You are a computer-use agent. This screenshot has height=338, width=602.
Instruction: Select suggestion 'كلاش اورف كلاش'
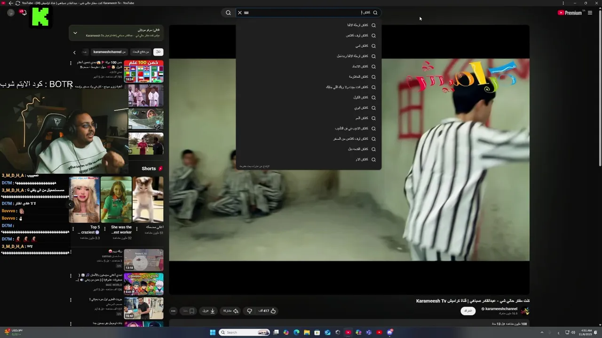pos(308,36)
